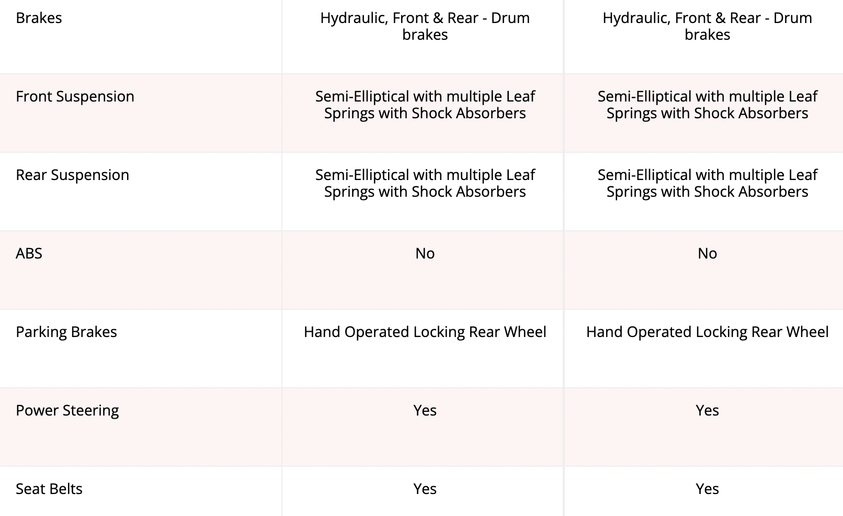Select first column Front Suspension Semi-Elliptical value
The width and height of the screenshot is (843, 516).
(425, 105)
